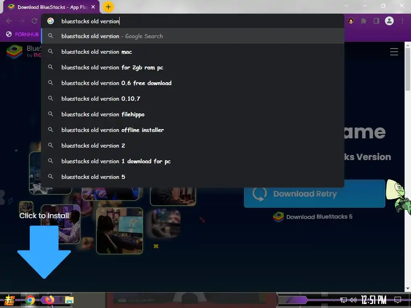
Task: Click the Google icon in address bar
Action: click(x=51, y=21)
